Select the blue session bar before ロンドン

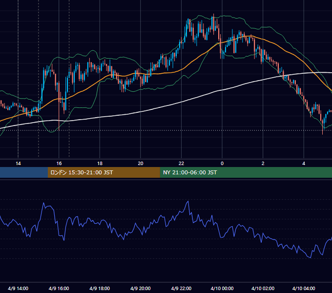click(24, 172)
